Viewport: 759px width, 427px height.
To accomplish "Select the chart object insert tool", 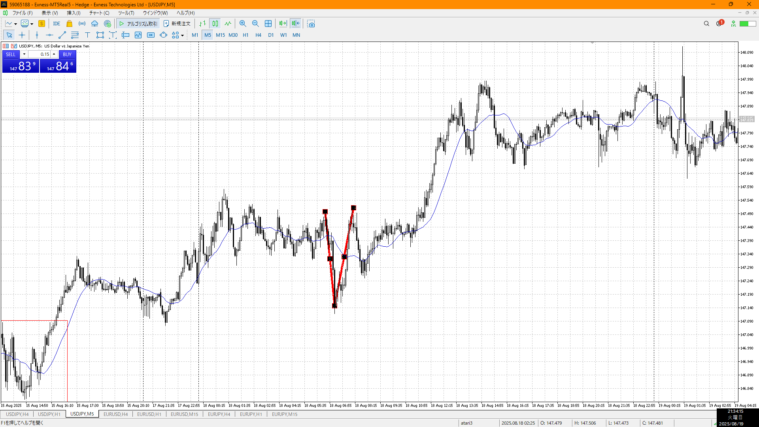I will (x=138, y=35).
